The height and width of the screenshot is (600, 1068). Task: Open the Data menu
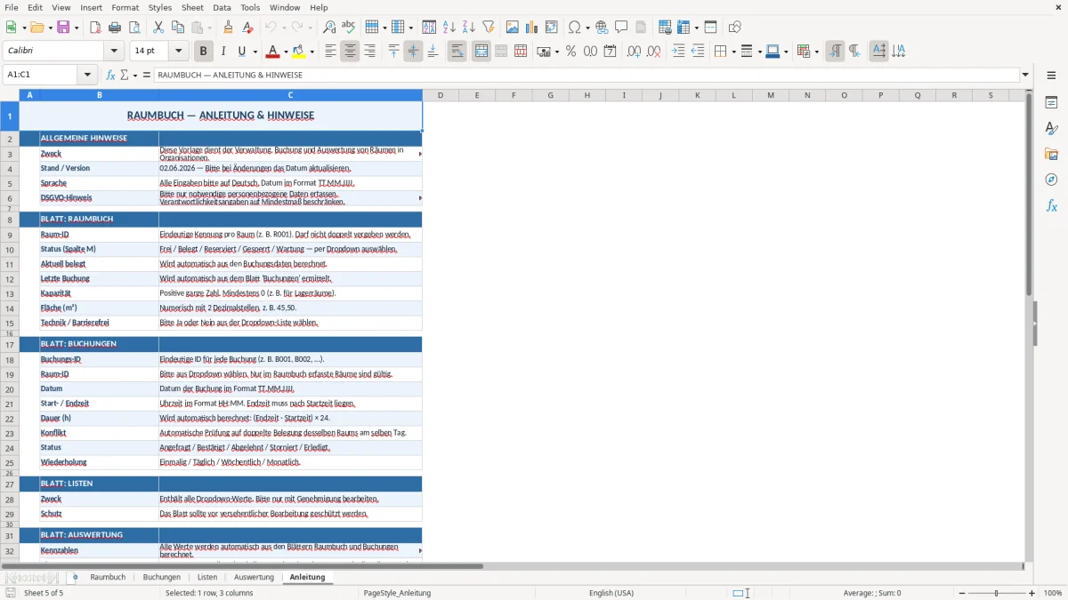pyautogui.click(x=222, y=7)
